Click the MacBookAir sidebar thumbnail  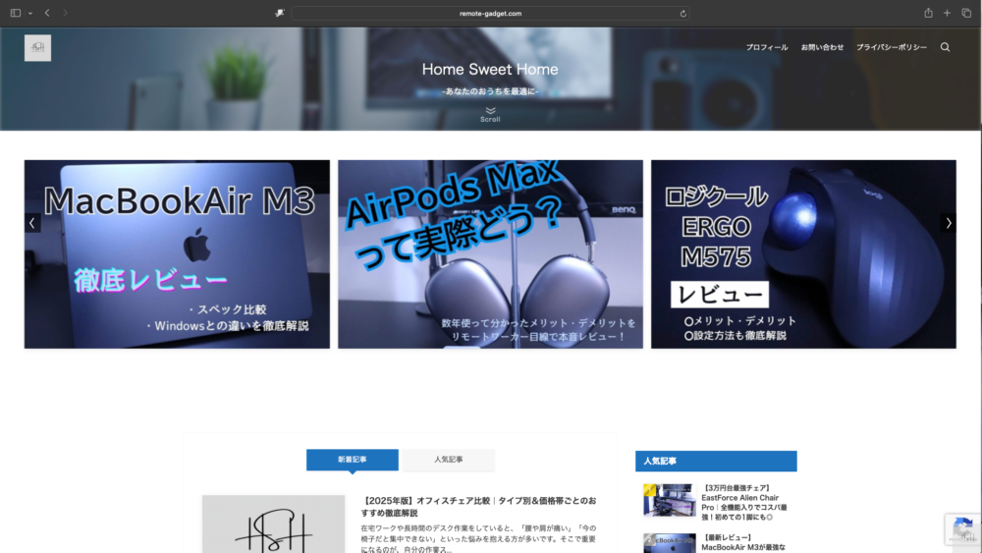point(670,543)
